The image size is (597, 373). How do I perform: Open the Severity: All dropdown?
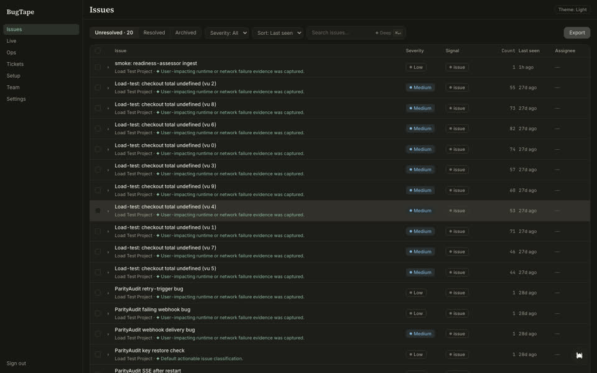[x=227, y=33]
